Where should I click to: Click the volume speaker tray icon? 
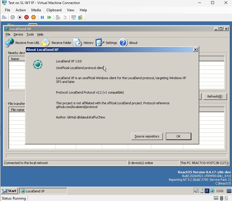click(x=196, y=191)
